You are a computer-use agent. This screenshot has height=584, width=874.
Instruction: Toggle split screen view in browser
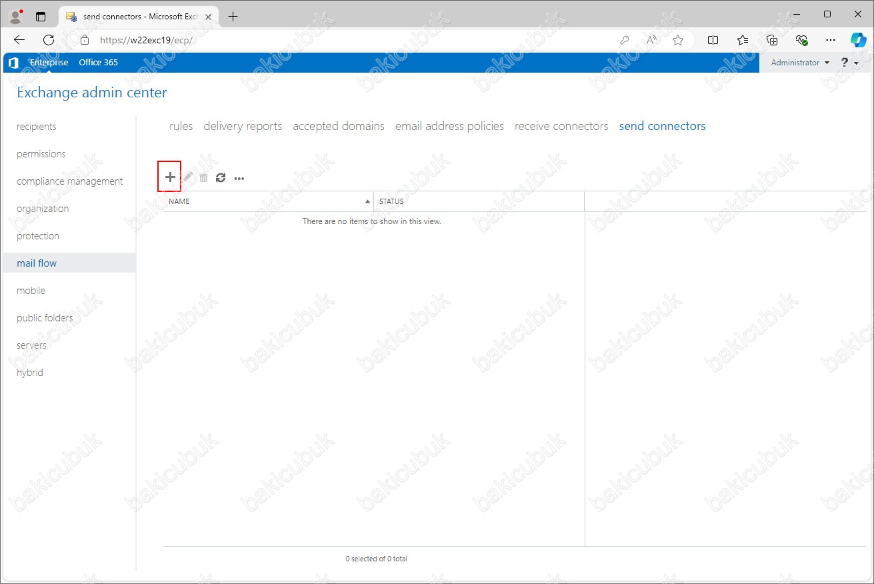(713, 40)
